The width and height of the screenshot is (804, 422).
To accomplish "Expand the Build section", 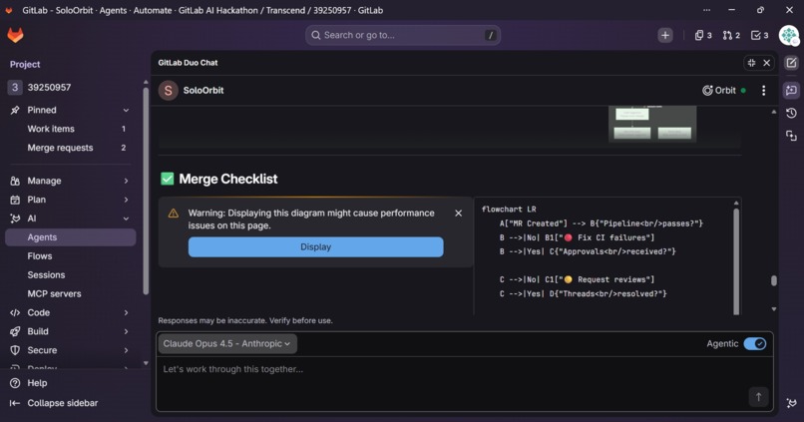I will click(70, 331).
